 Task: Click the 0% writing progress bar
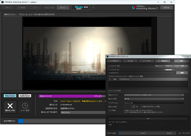pos(148,118)
